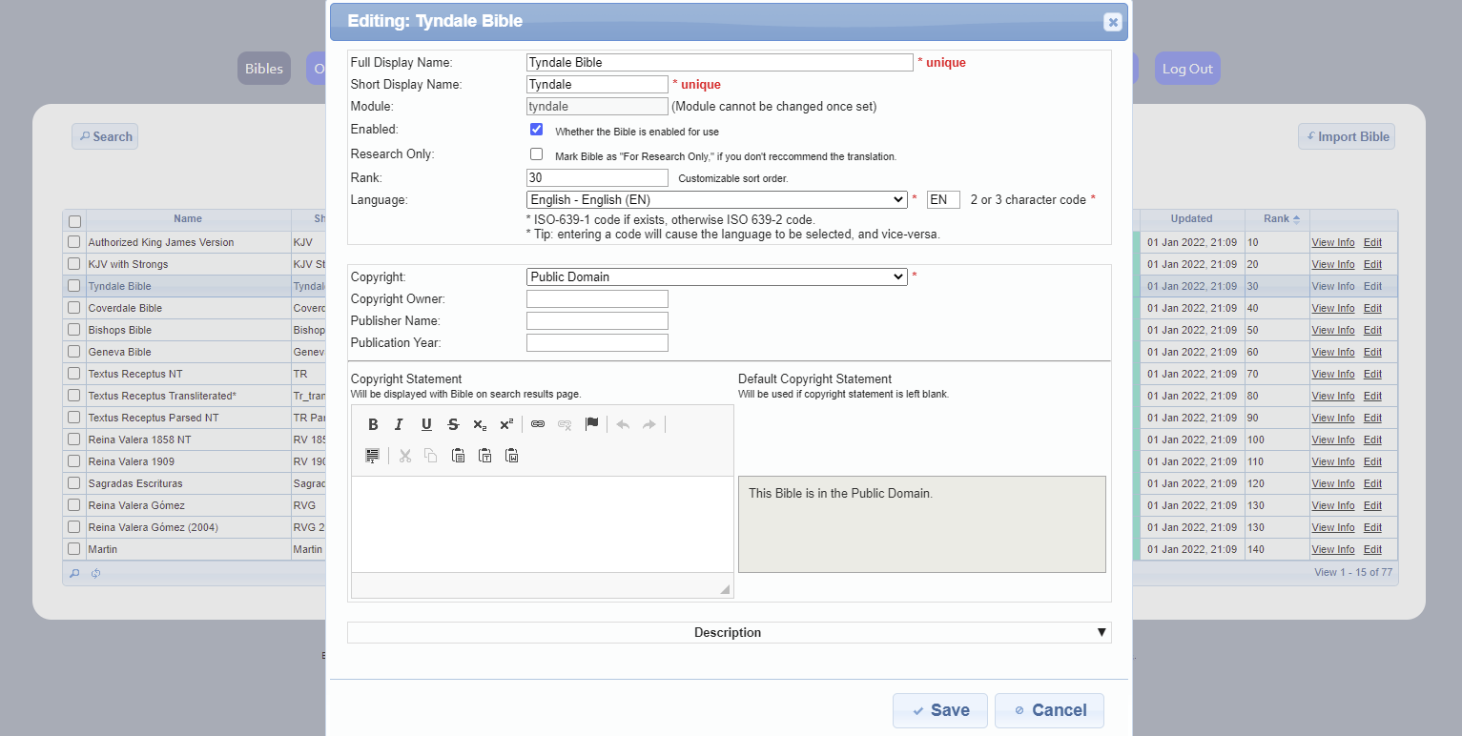Undo last edit in copyright editor
The width and height of the screenshot is (1462, 736).
click(x=623, y=424)
